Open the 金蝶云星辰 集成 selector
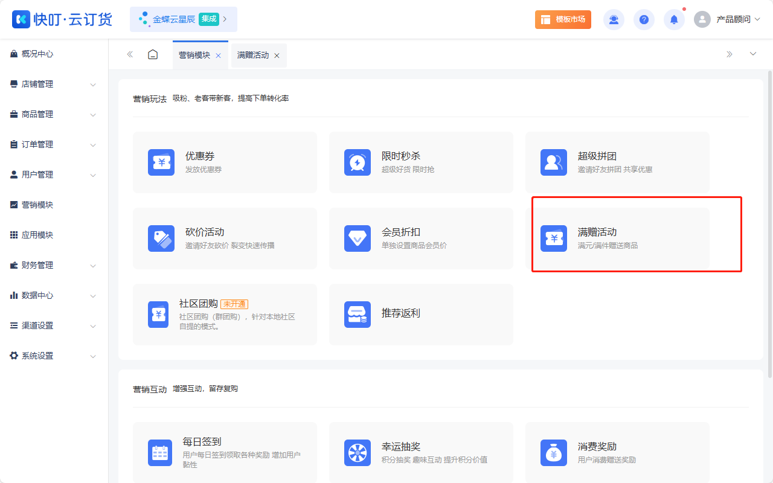The height and width of the screenshot is (483, 773). tap(184, 19)
